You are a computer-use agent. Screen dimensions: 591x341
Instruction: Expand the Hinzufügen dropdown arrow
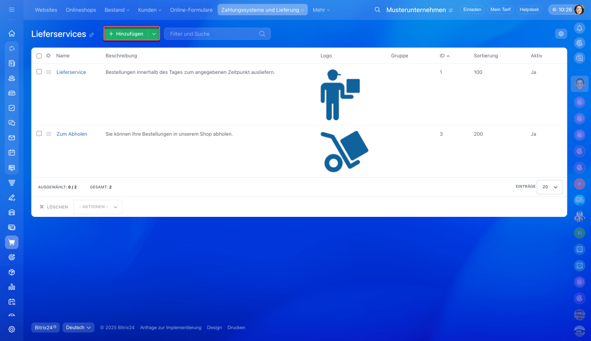[x=154, y=34]
